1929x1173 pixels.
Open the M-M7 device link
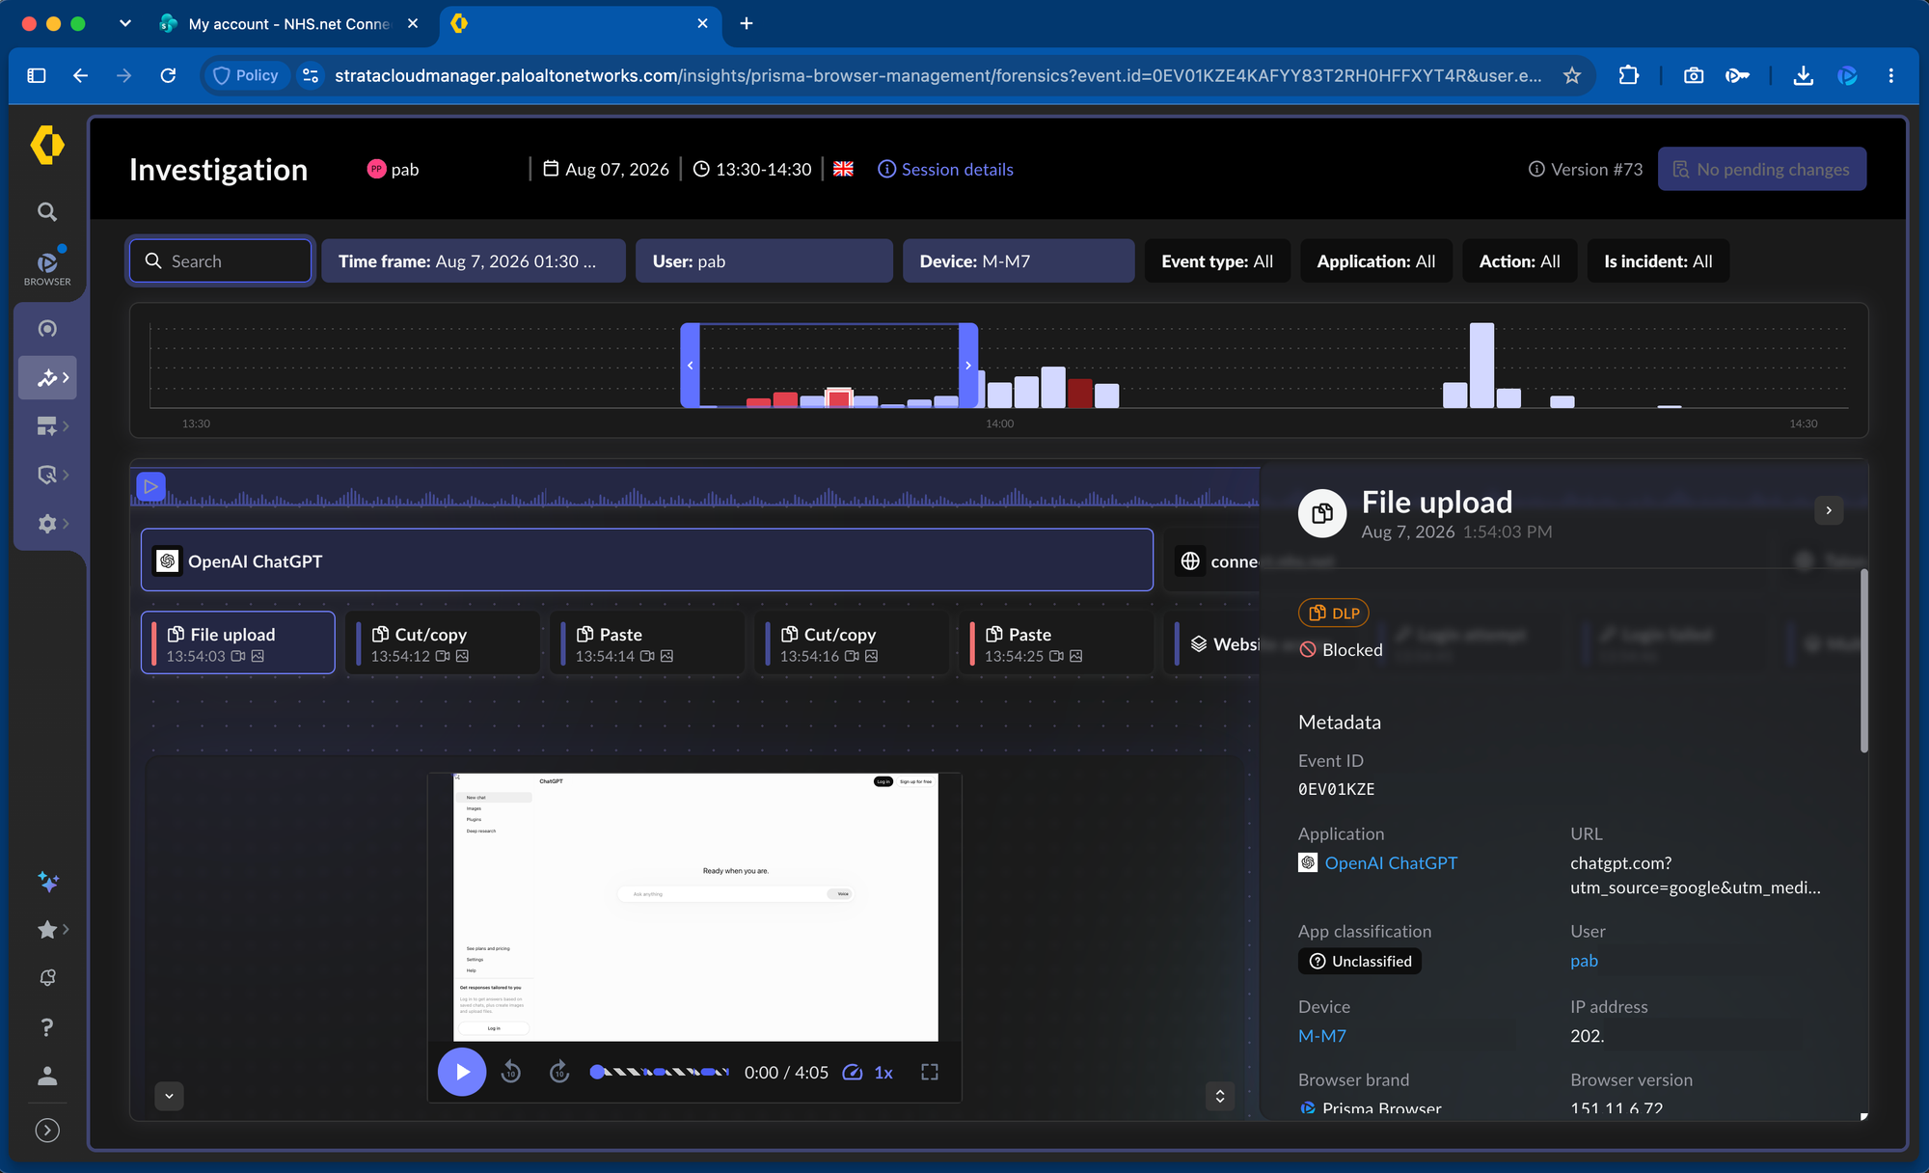[1322, 1036]
